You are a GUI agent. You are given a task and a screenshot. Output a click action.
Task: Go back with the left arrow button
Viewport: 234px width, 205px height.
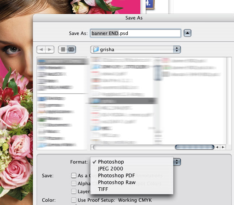(x=41, y=49)
